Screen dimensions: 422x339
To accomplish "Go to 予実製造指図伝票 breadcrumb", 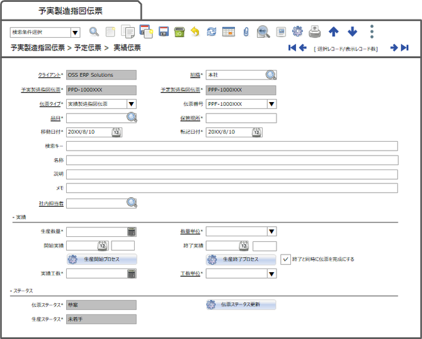I will [38, 48].
